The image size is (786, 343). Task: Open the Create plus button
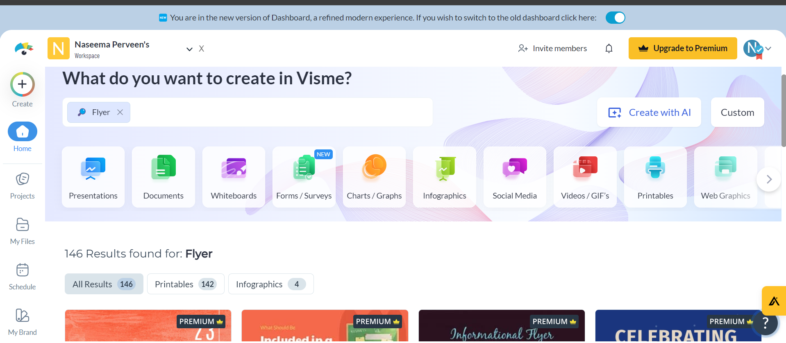coord(23,84)
